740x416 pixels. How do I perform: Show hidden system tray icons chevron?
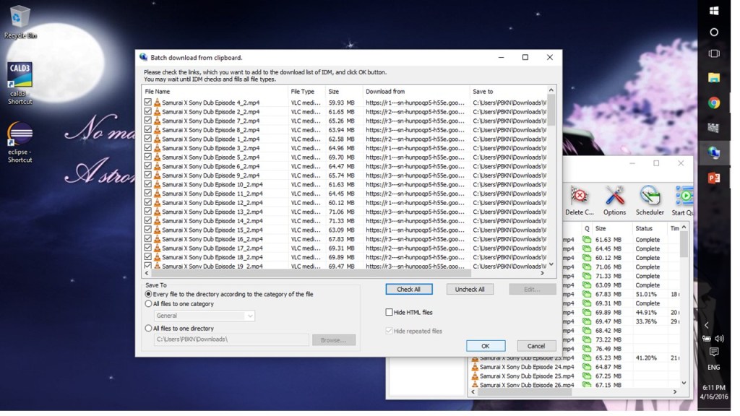click(x=706, y=325)
